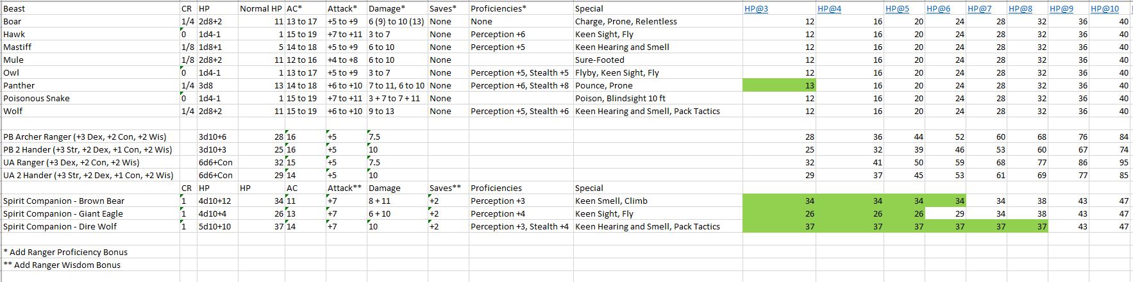Select the Proficiencies* column header cell
The height and width of the screenshot is (282, 1133).
point(521,9)
